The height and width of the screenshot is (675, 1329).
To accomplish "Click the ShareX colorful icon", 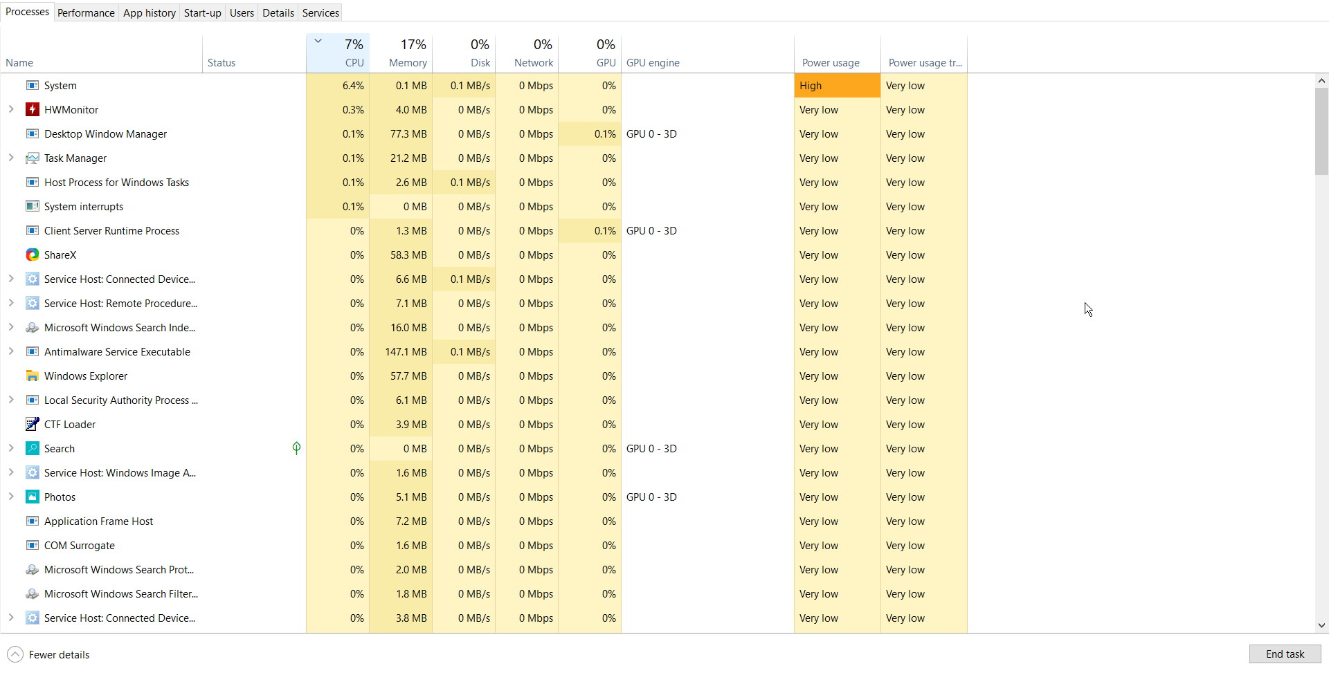I will 33,255.
